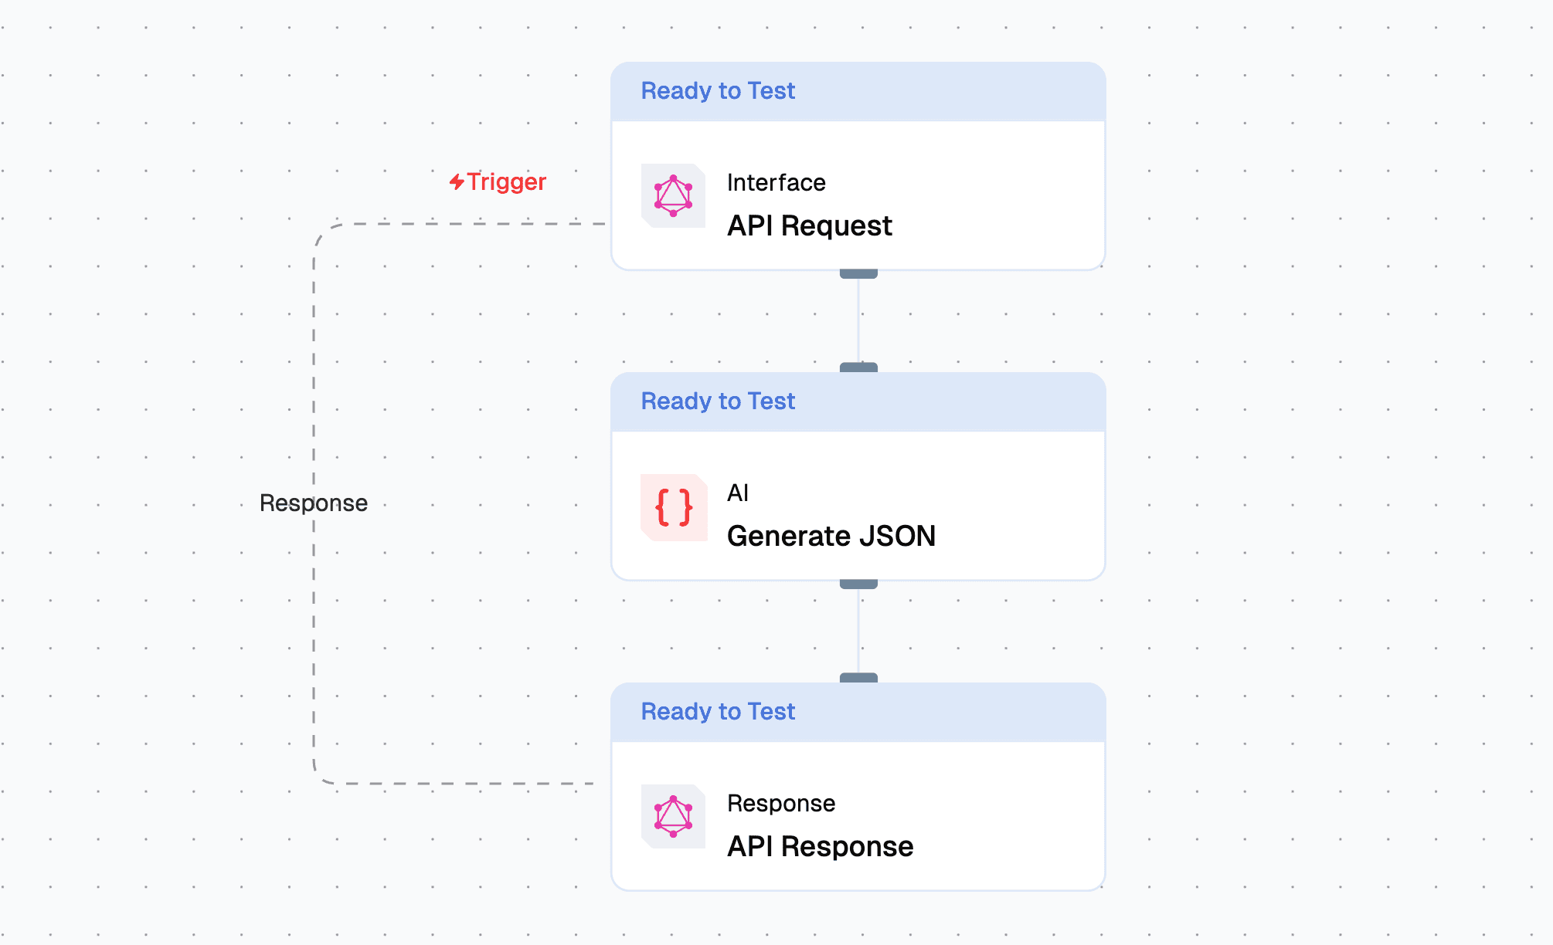
Task: Click the input port above API Response node
Action: pos(858,678)
